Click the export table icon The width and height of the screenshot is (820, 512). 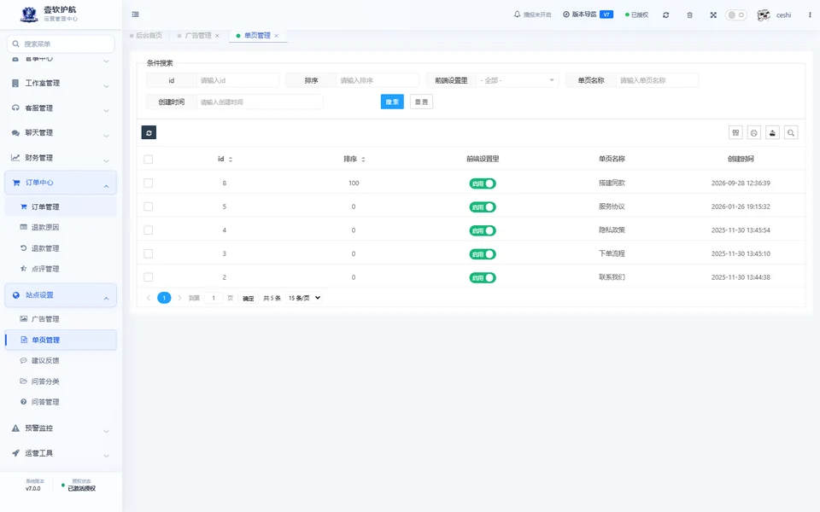(x=772, y=133)
